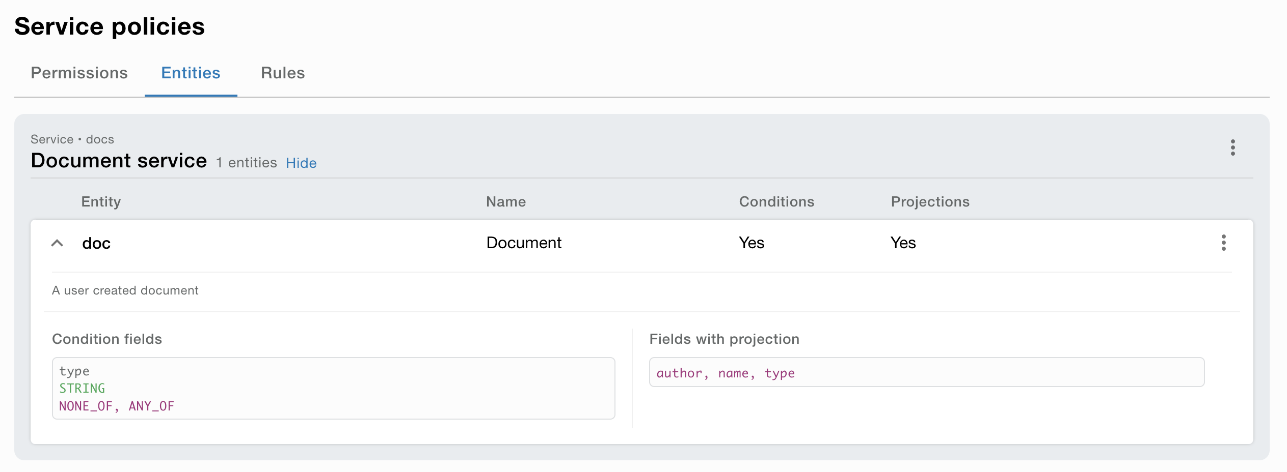
Task: Click the 'A user created document' description
Action: tap(125, 290)
